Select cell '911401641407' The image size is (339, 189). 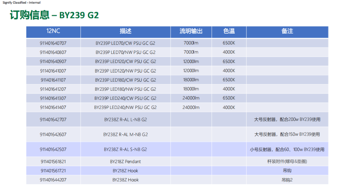pyautogui.click(x=53, y=107)
